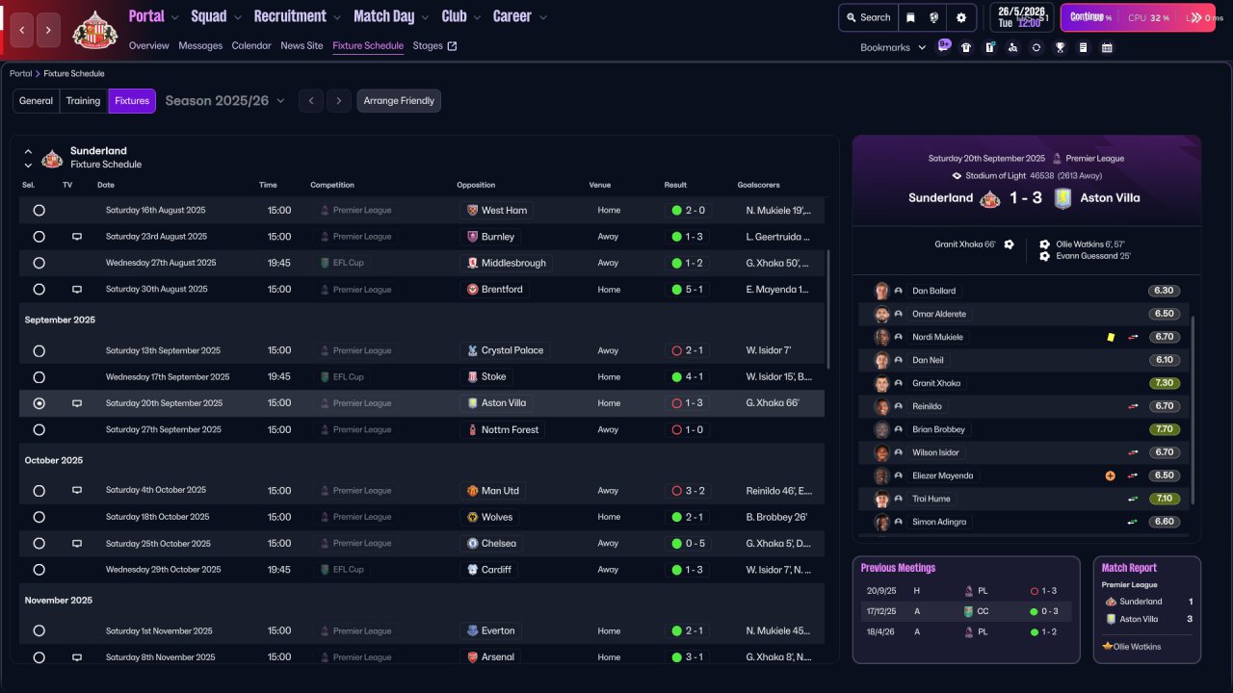
Task: Click the Arrange Friendly button
Action: (399, 101)
